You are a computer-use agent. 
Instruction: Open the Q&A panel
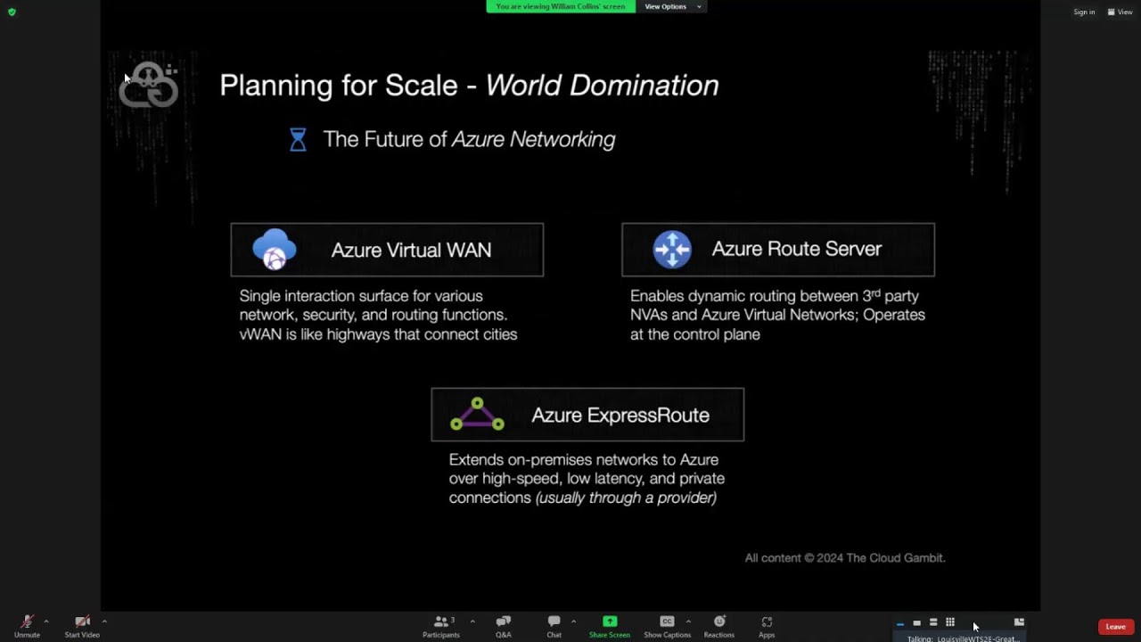coord(504,626)
